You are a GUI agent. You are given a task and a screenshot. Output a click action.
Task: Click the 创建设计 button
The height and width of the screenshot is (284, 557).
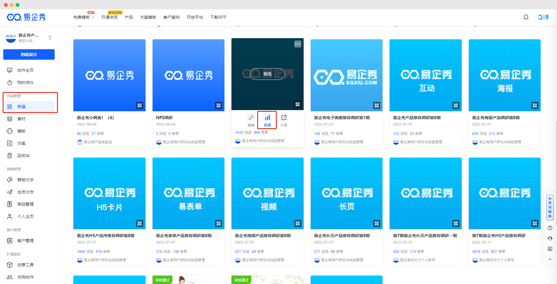coord(29,54)
